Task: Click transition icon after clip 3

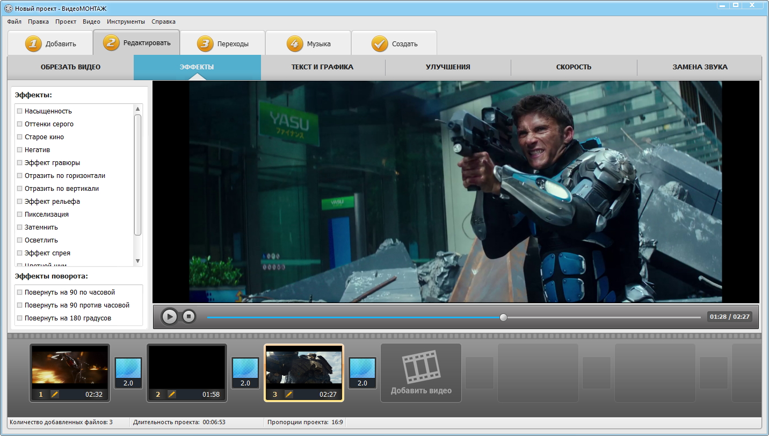Action: tap(362, 373)
